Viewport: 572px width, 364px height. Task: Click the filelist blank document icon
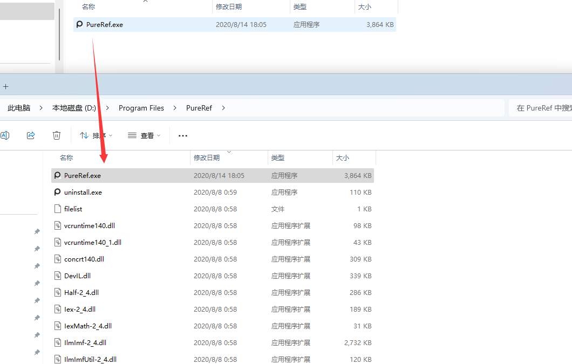[57, 209]
